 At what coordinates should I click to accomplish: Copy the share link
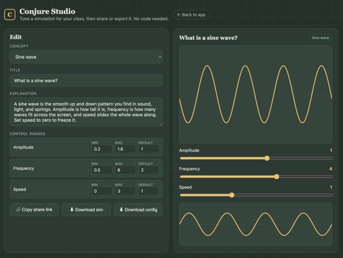(34, 209)
